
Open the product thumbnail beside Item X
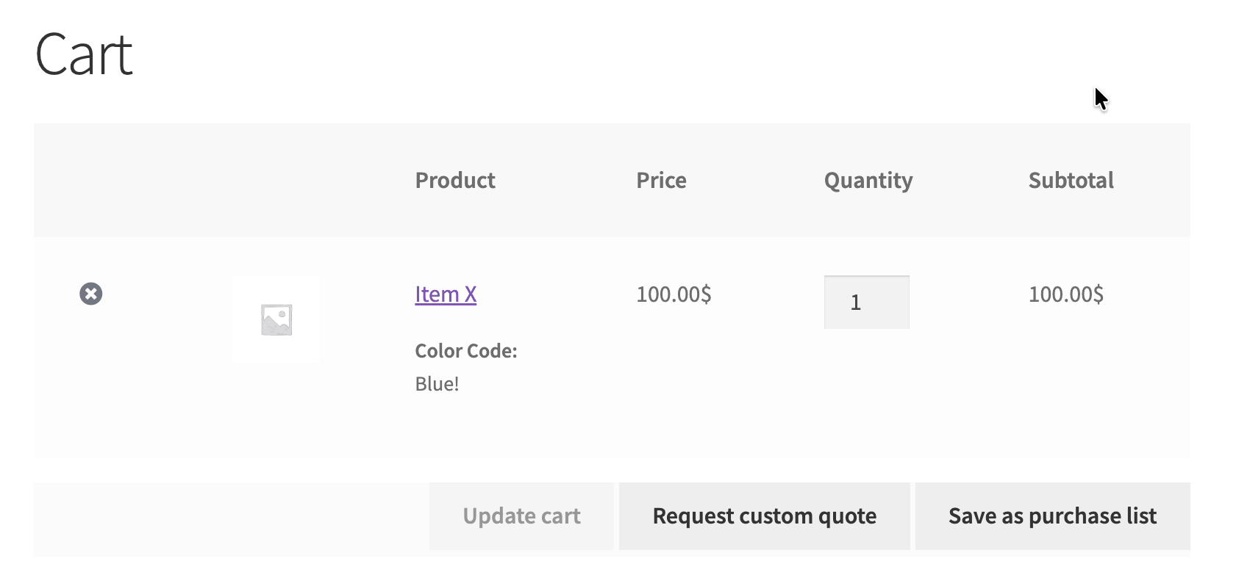click(276, 319)
